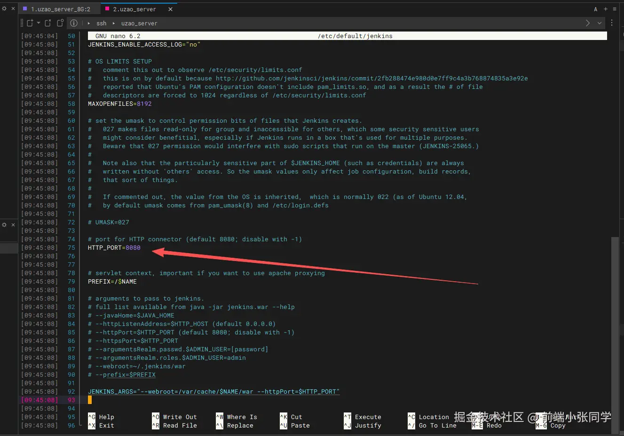
Task: Click the uzao_server breadcrumb segment
Action: [x=139, y=23]
